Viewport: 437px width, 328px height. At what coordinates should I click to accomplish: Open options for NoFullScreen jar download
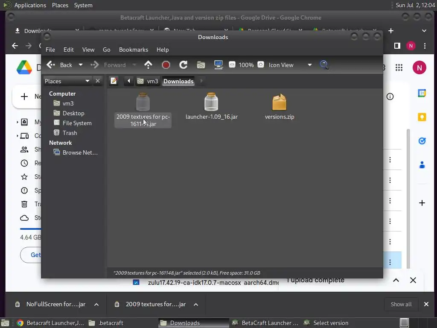click(x=96, y=305)
